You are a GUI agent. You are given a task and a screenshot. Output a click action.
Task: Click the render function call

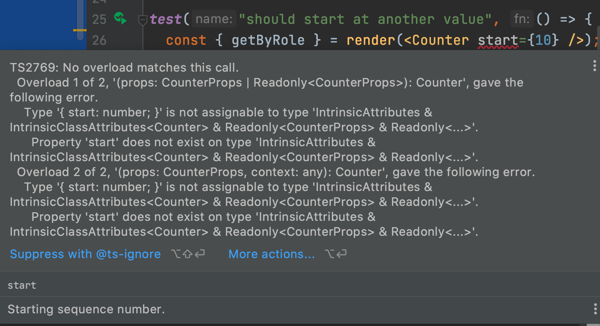(371, 40)
